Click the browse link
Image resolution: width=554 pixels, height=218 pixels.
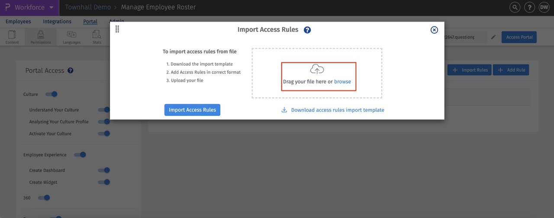click(342, 82)
